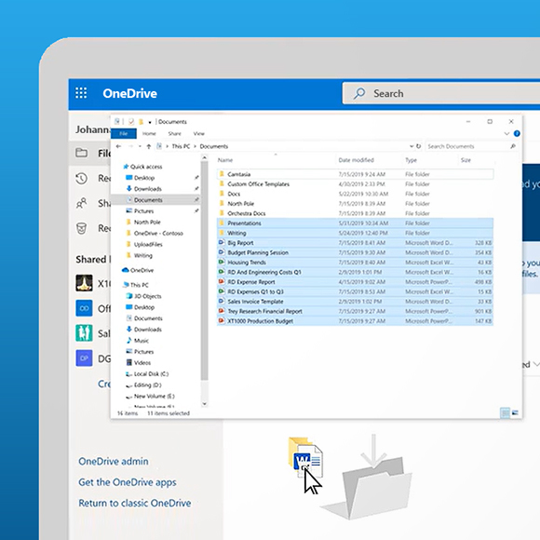Select the Custom Office Templates folder
540x540 pixels.
(355, 184)
